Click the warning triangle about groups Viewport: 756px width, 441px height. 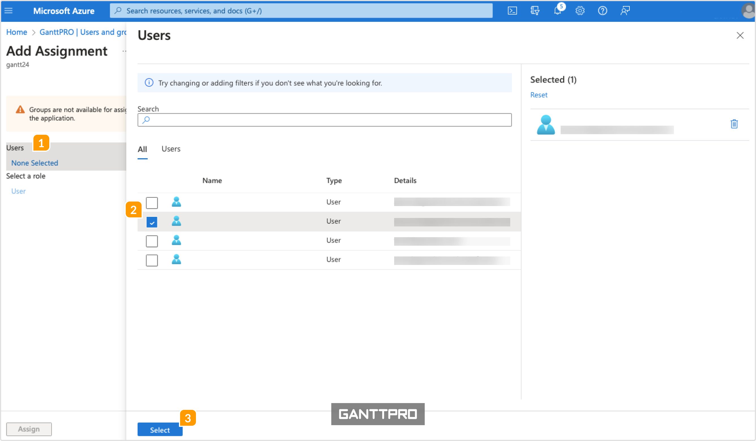coord(20,110)
